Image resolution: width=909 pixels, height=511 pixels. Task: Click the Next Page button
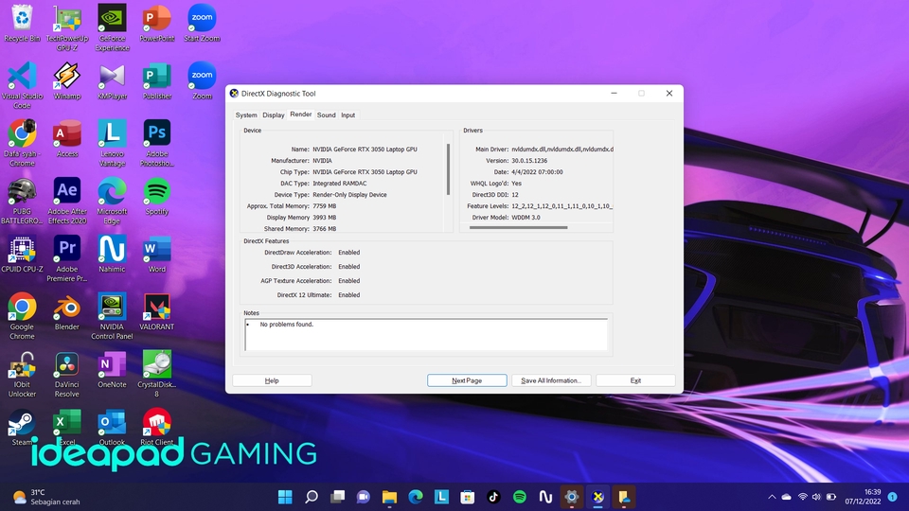(467, 380)
